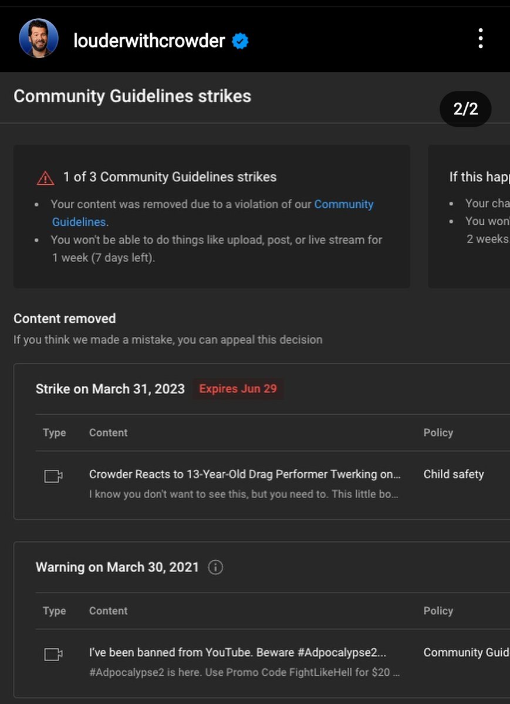Click 'Type' column header in the strike table
The width and height of the screenshot is (510, 704).
55,432
